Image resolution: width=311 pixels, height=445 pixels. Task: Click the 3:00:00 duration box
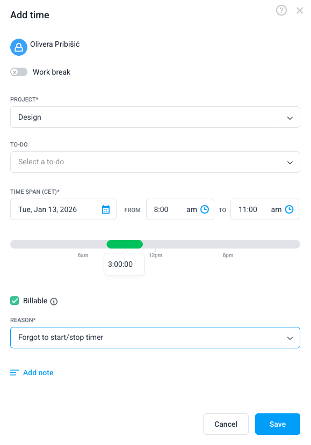click(124, 264)
